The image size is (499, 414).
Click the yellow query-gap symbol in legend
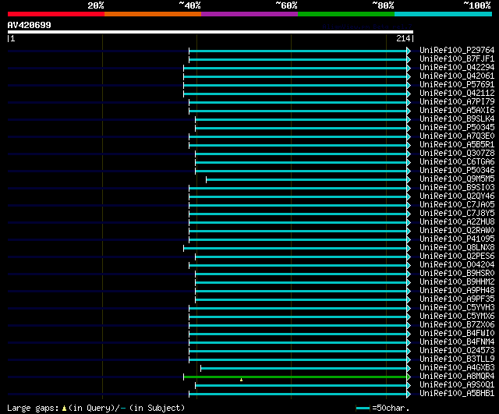[64, 408]
